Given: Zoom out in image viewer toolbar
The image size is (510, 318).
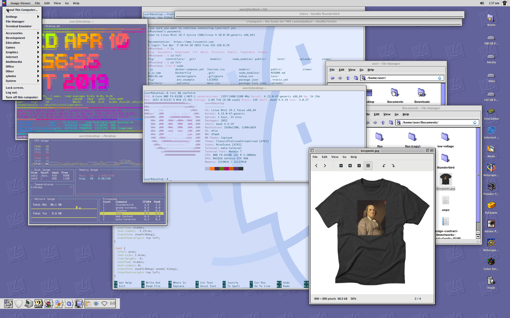Looking at the screenshot, I should pos(341,166).
